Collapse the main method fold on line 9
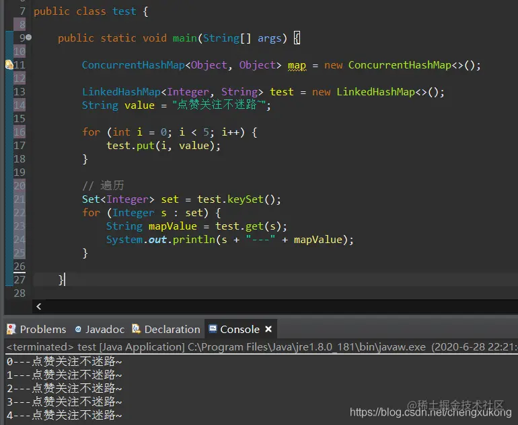This screenshot has width=518, height=425. click(29, 37)
